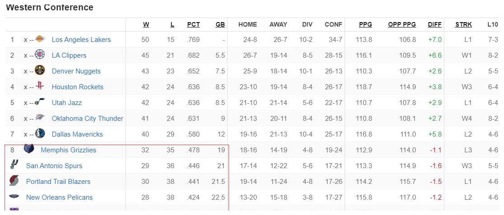Open the Memphis Grizzlies team link
This screenshot has width=504, height=215.
pos(69,150)
